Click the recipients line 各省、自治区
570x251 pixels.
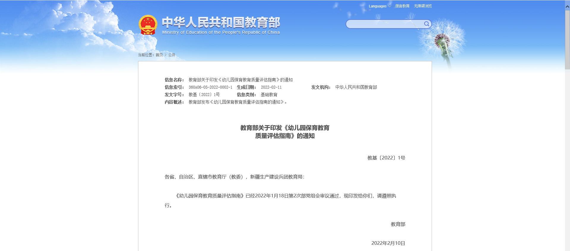point(235,177)
